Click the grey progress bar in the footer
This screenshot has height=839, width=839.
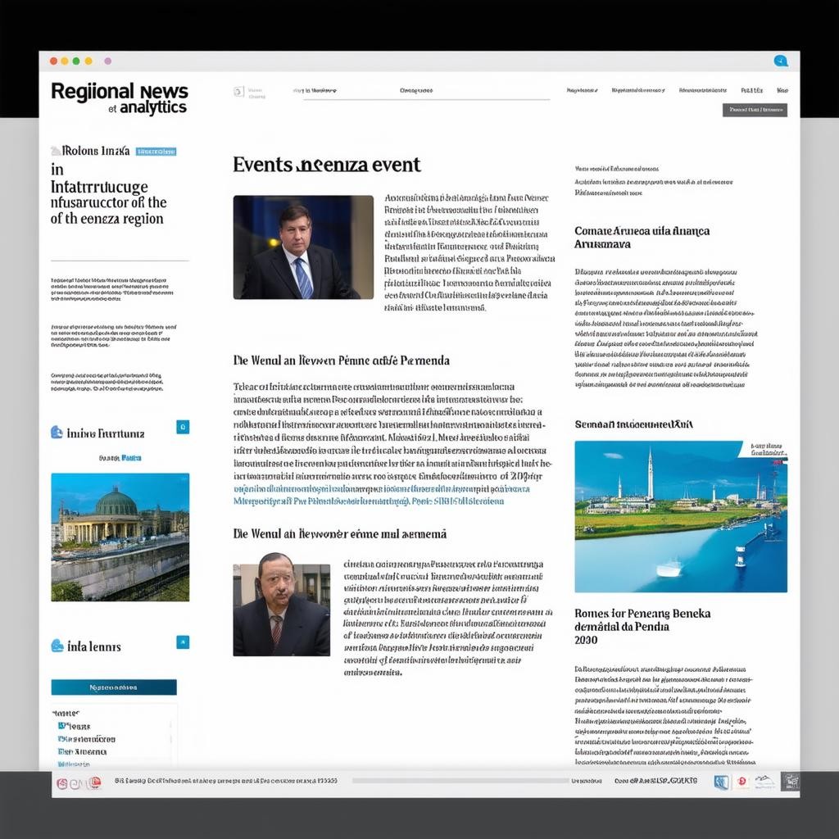460,781
